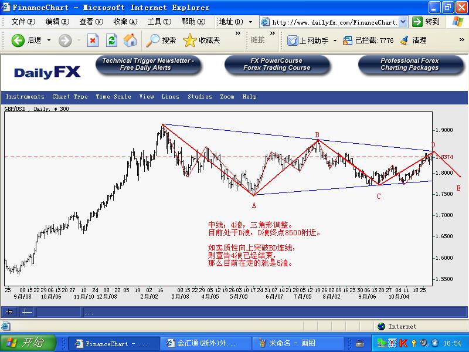Click IE page icon in address bar

(x=265, y=22)
